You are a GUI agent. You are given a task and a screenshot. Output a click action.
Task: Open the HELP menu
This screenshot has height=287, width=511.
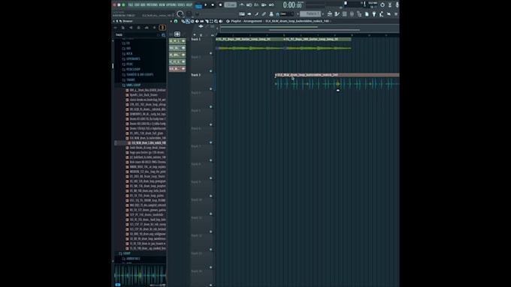[x=189, y=5]
